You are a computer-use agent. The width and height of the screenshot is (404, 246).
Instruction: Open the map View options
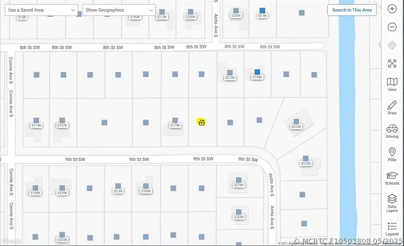tap(392, 84)
